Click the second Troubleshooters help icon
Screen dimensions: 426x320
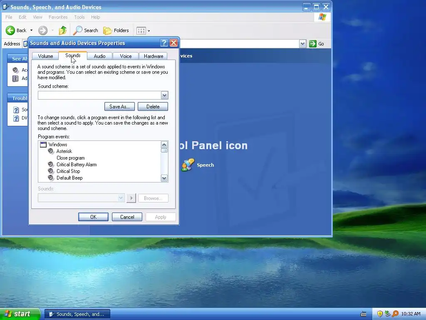[x=16, y=118]
